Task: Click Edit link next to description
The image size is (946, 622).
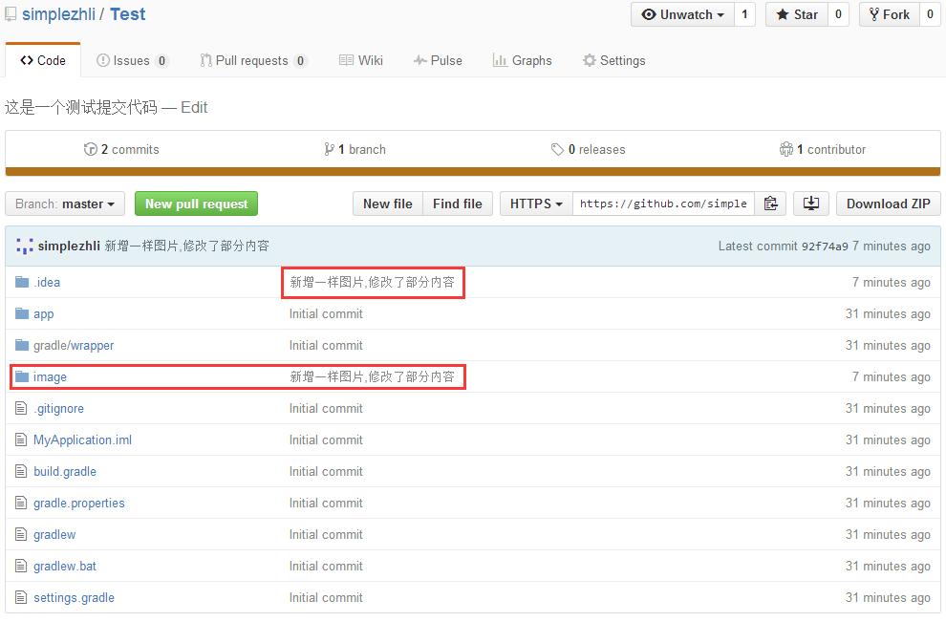Action: pos(194,107)
